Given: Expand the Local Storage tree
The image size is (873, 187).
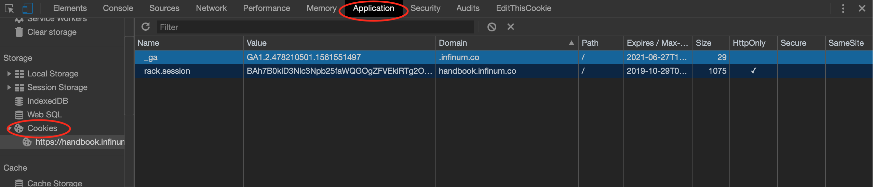Looking at the screenshot, I should (9, 73).
